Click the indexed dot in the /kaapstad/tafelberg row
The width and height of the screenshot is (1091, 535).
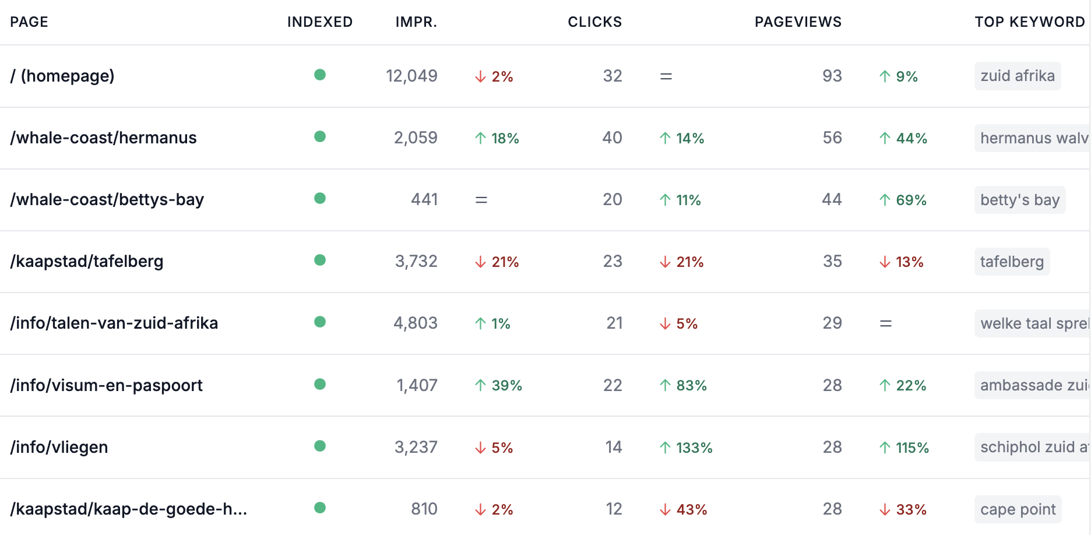point(319,261)
